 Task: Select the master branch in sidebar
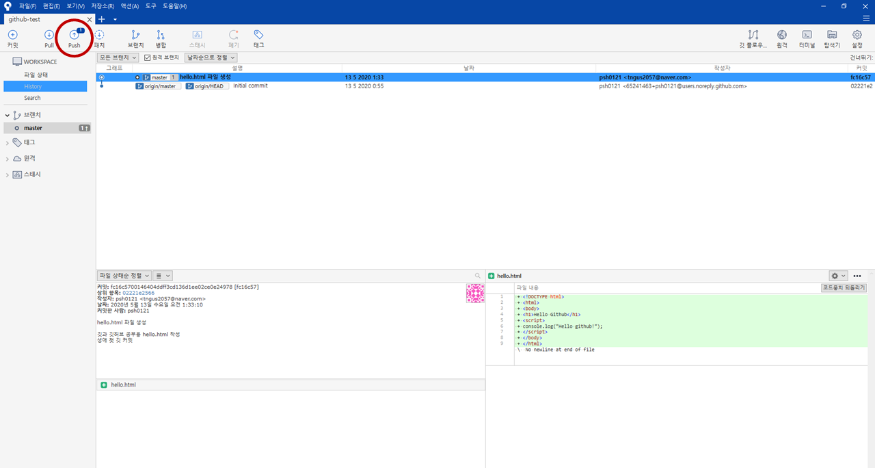coord(48,128)
